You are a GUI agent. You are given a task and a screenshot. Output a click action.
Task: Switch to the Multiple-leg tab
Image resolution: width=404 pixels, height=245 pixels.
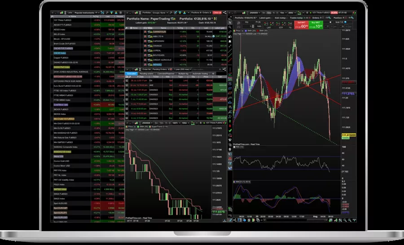pos(184,74)
